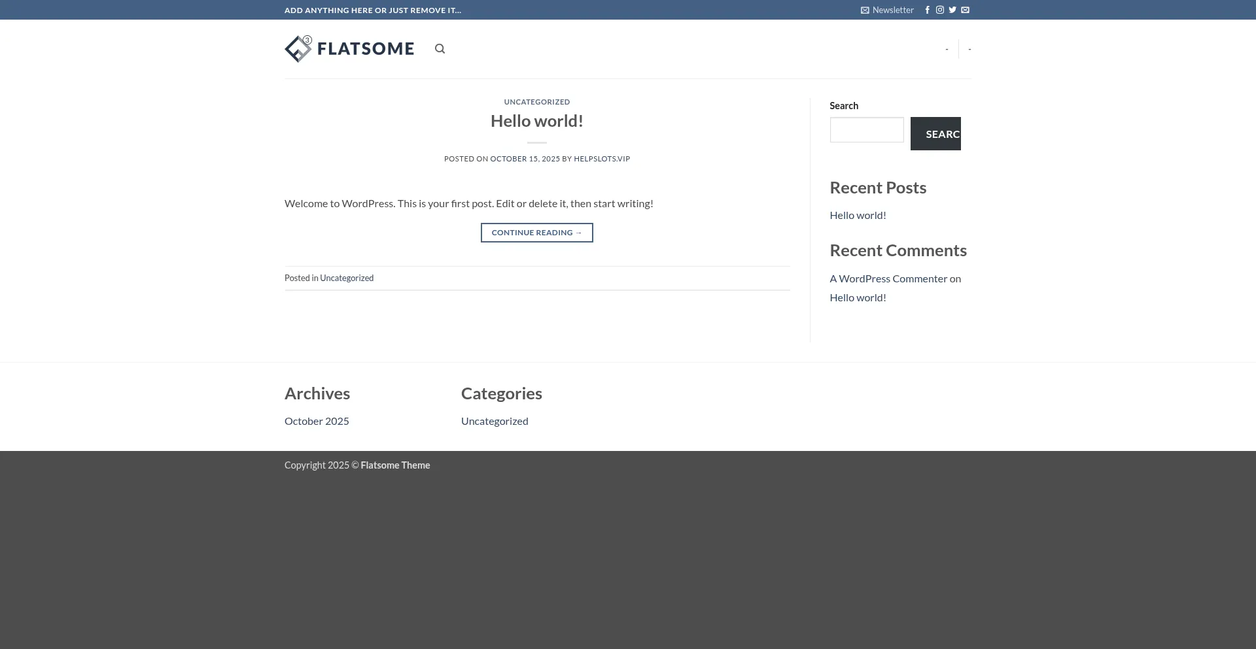Click the Flatsome logo
This screenshot has width=1256, height=649.
(349, 49)
